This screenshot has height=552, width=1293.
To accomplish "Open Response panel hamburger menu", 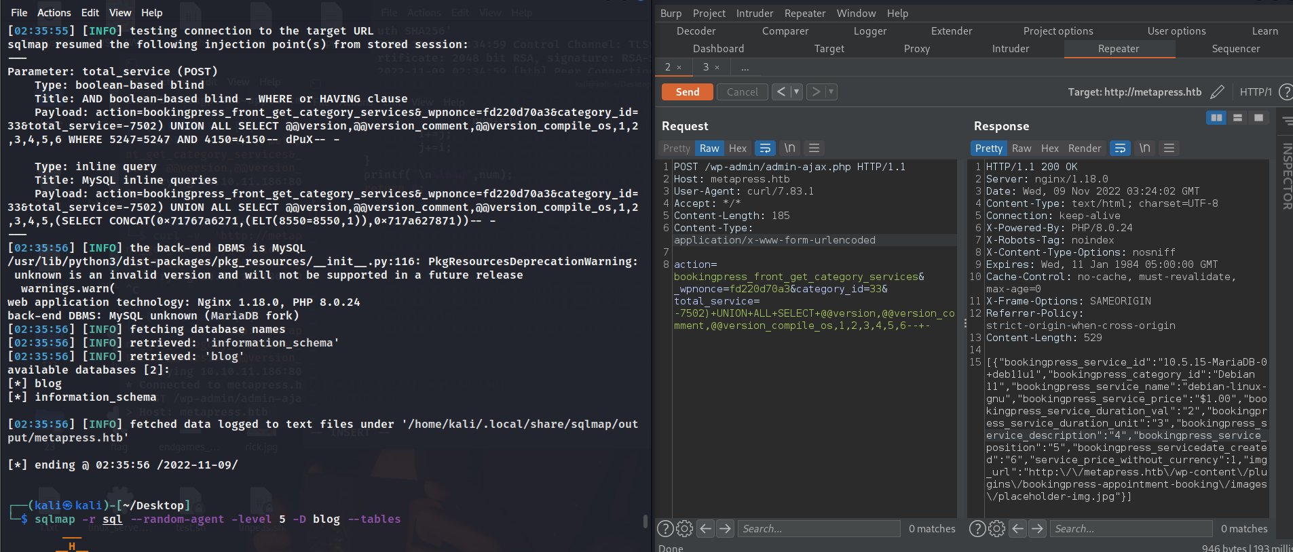I will (1169, 148).
